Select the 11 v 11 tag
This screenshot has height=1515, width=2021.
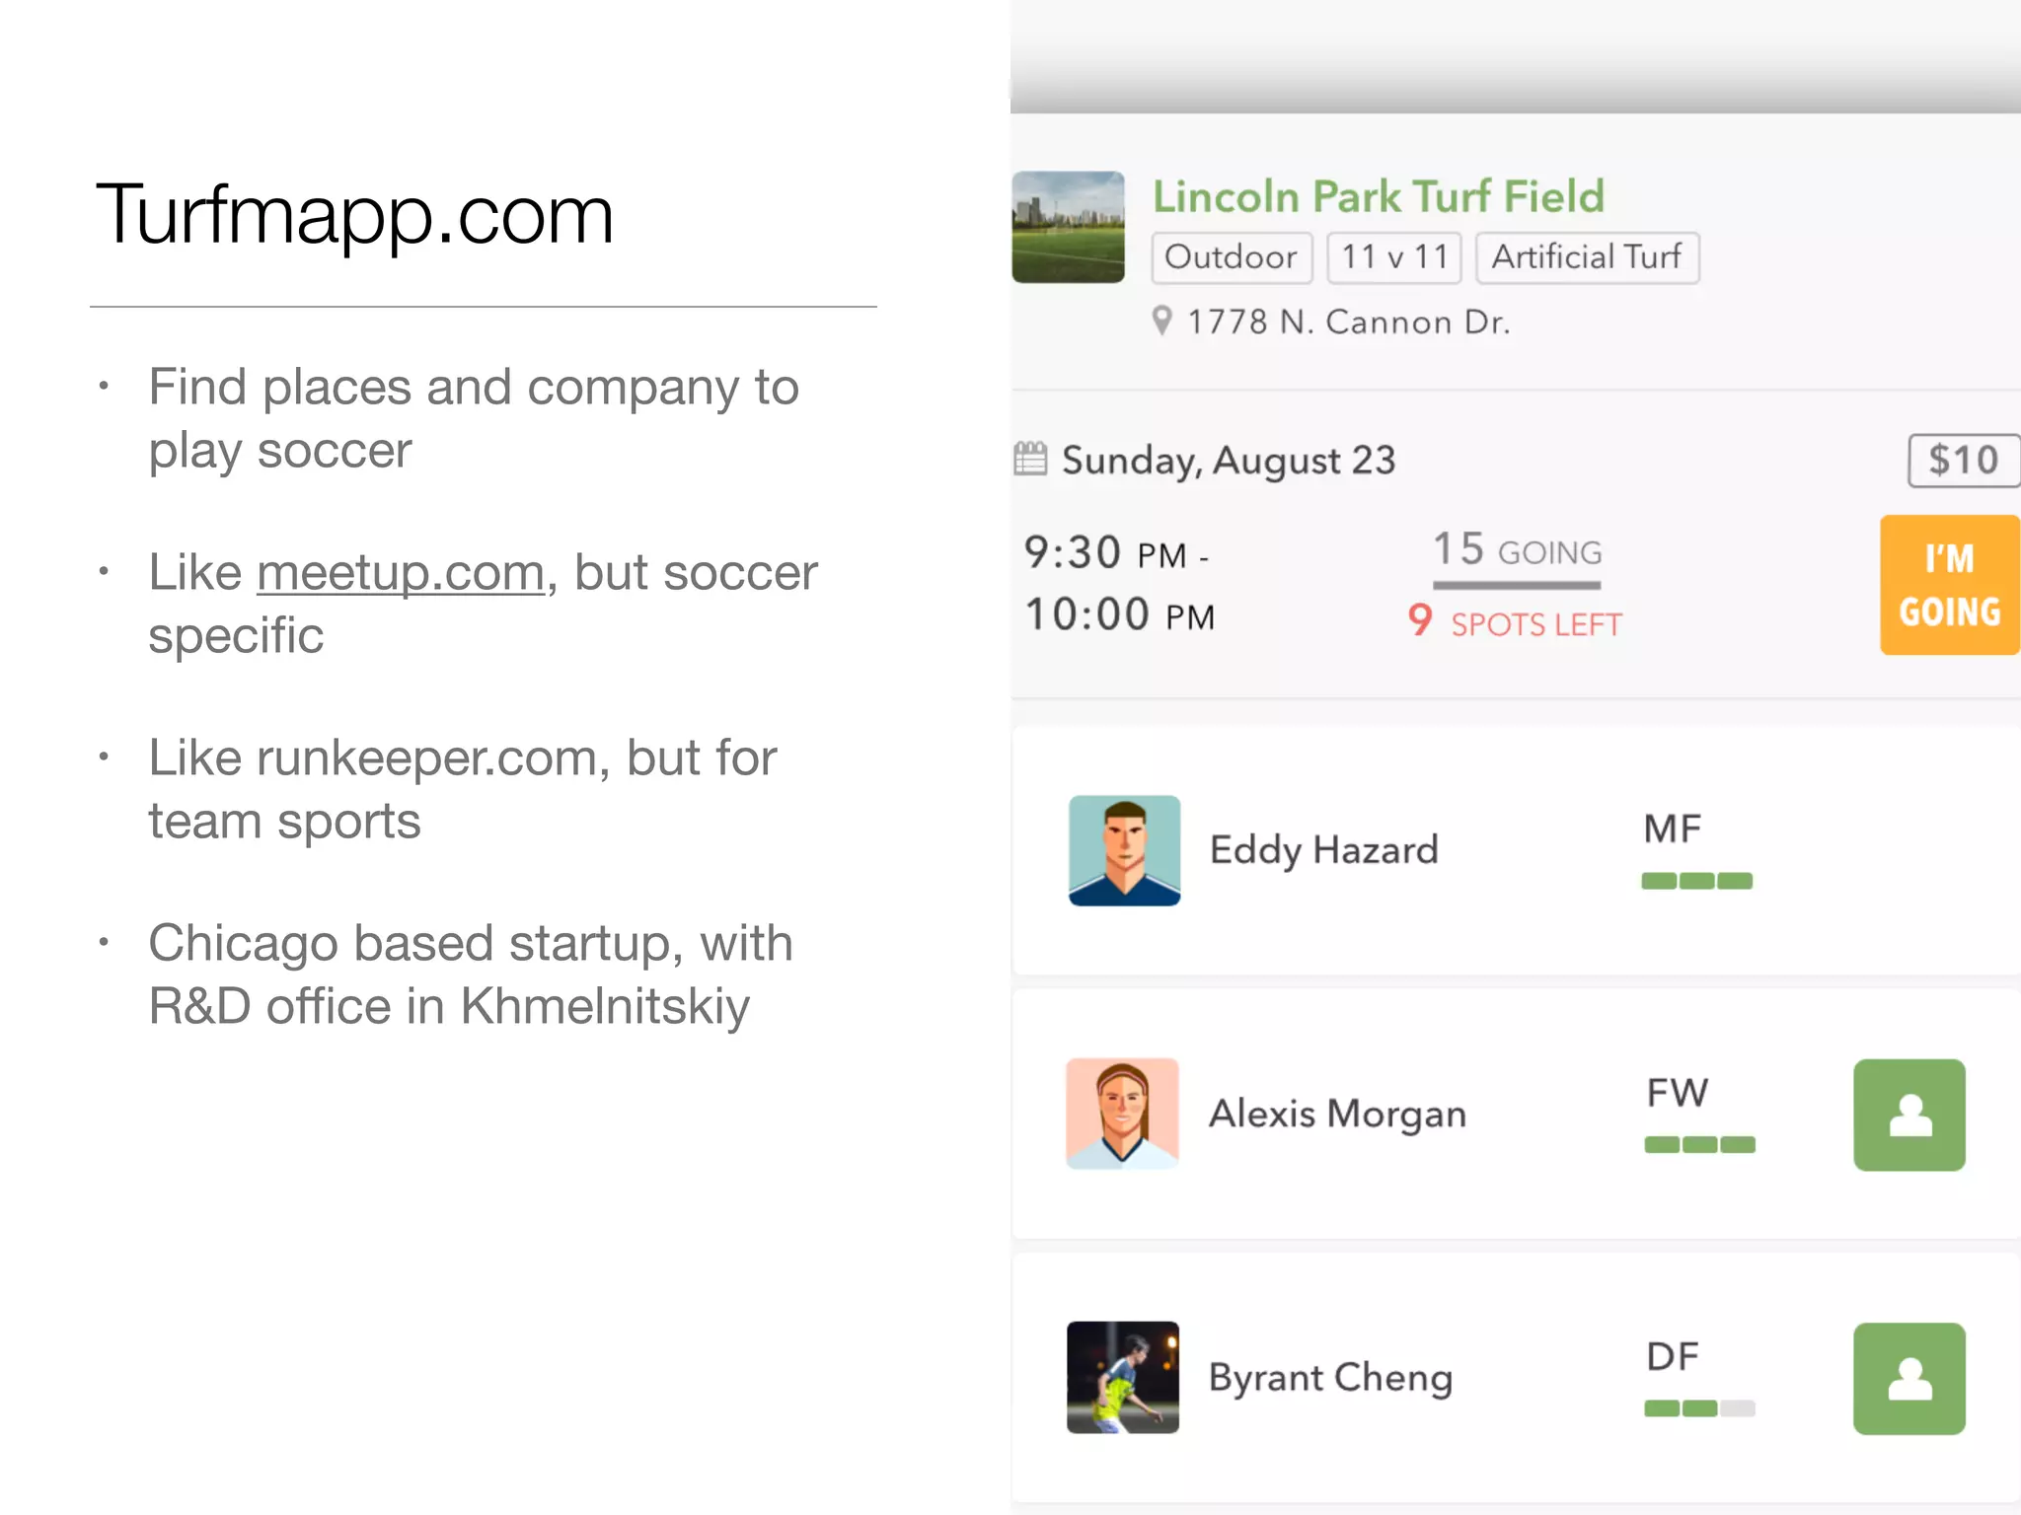click(x=1393, y=257)
